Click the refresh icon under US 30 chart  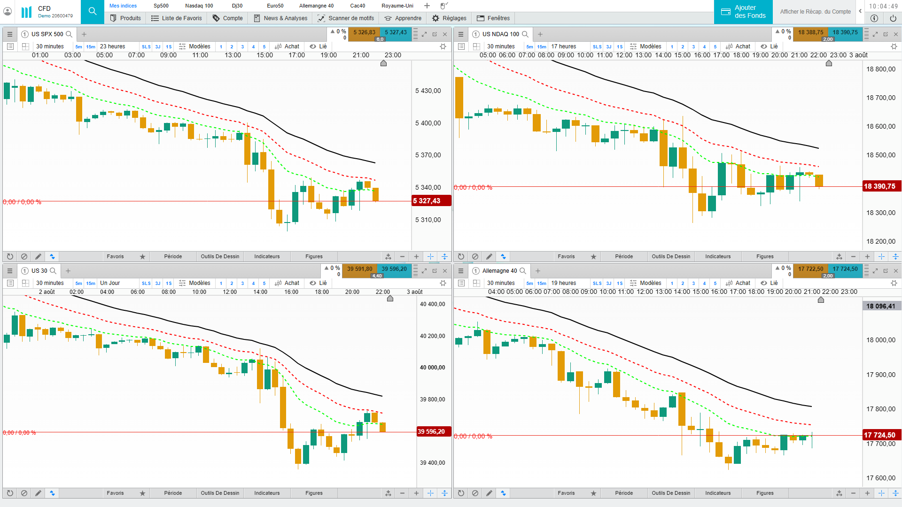(10, 493)
